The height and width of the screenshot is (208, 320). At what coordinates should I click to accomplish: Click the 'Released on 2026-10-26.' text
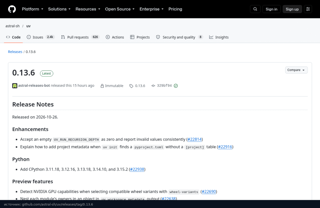[x=35, y=117]
